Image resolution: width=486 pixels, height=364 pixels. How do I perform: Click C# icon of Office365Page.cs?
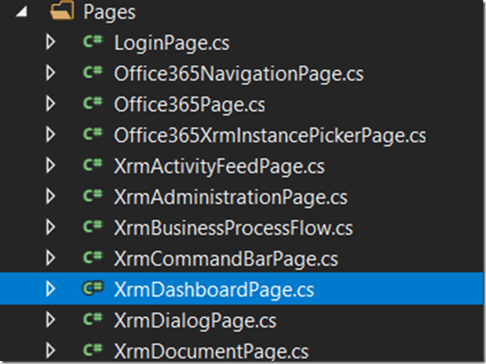click(x=93, y=103)
